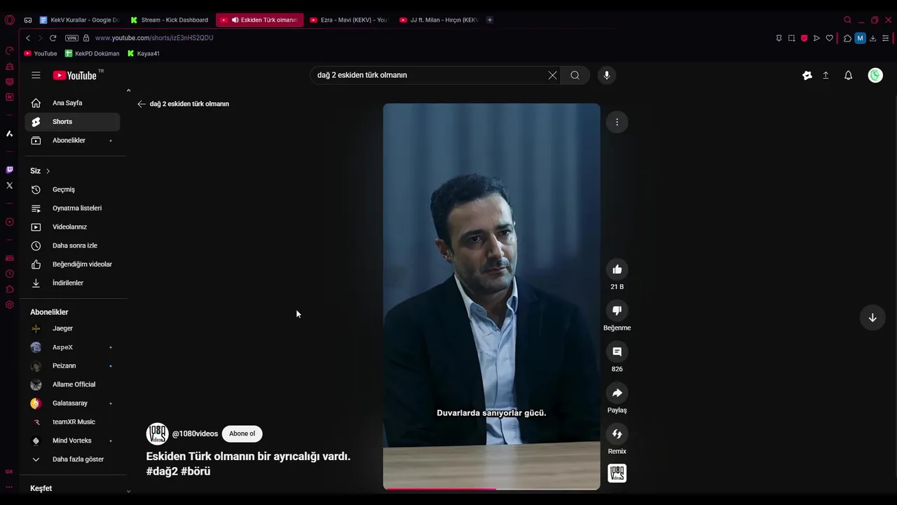This screenshot has height=505, width=897.
Task: Switch to KekV Kurallar Google Docs tab
Action: (x=79, y=20)
